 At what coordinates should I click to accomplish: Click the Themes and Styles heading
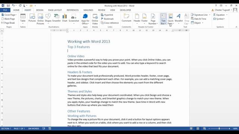(80, 92)
